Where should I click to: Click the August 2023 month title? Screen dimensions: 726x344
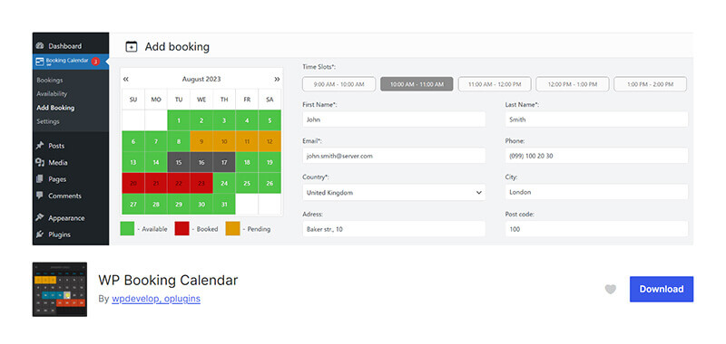click(x=201, y=79)
